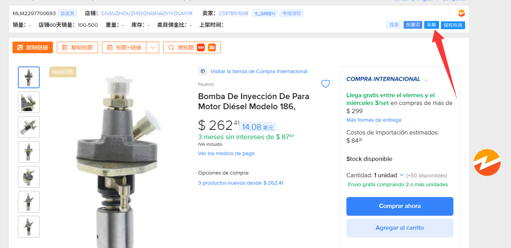Click the floating orange lightning logo
Viewport: 511px width, 248px height.
click(487, 162)
